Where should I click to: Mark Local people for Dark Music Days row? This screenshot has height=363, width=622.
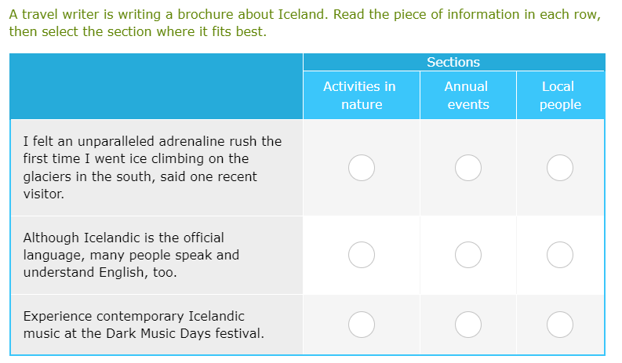pos(560,324)
